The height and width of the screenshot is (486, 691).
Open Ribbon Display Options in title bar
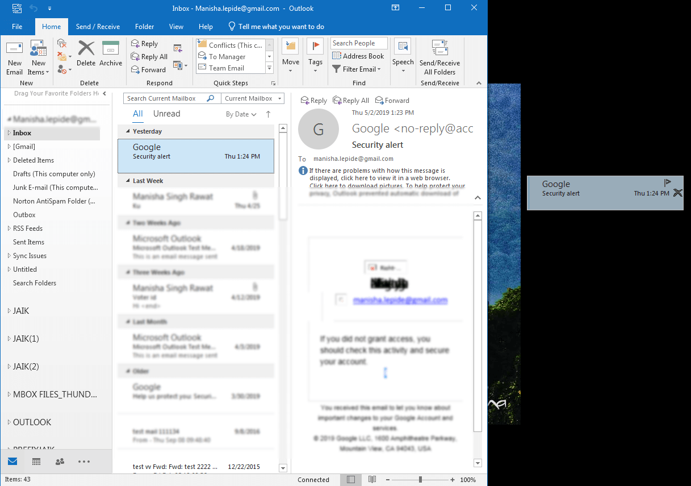click(395, 8)
